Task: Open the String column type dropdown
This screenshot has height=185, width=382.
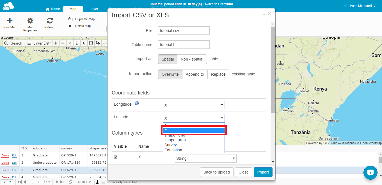Action: (x=205, y=158)
